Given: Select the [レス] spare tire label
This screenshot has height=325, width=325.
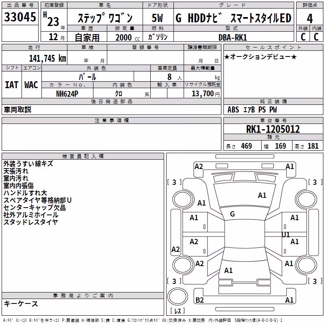Looking at the screenshot, I should [178, 311].
